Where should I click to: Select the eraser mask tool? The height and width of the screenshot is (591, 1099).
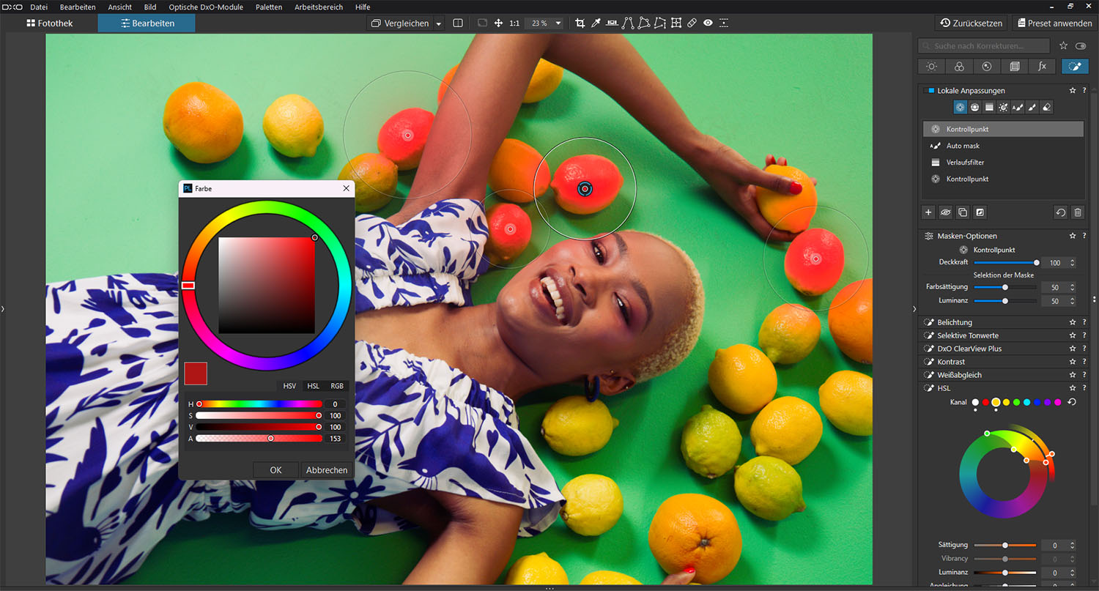pyautogui.click(x=1046, y=108)
